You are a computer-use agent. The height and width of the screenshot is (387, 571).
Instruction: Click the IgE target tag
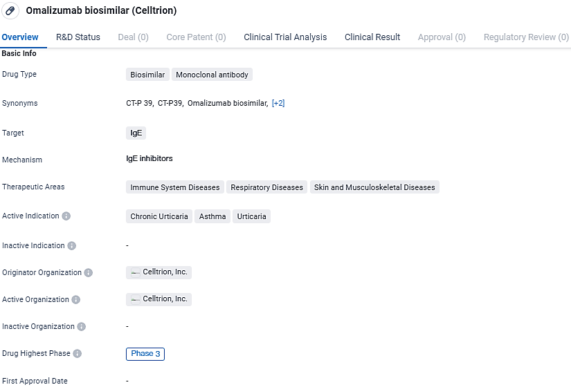136,133
